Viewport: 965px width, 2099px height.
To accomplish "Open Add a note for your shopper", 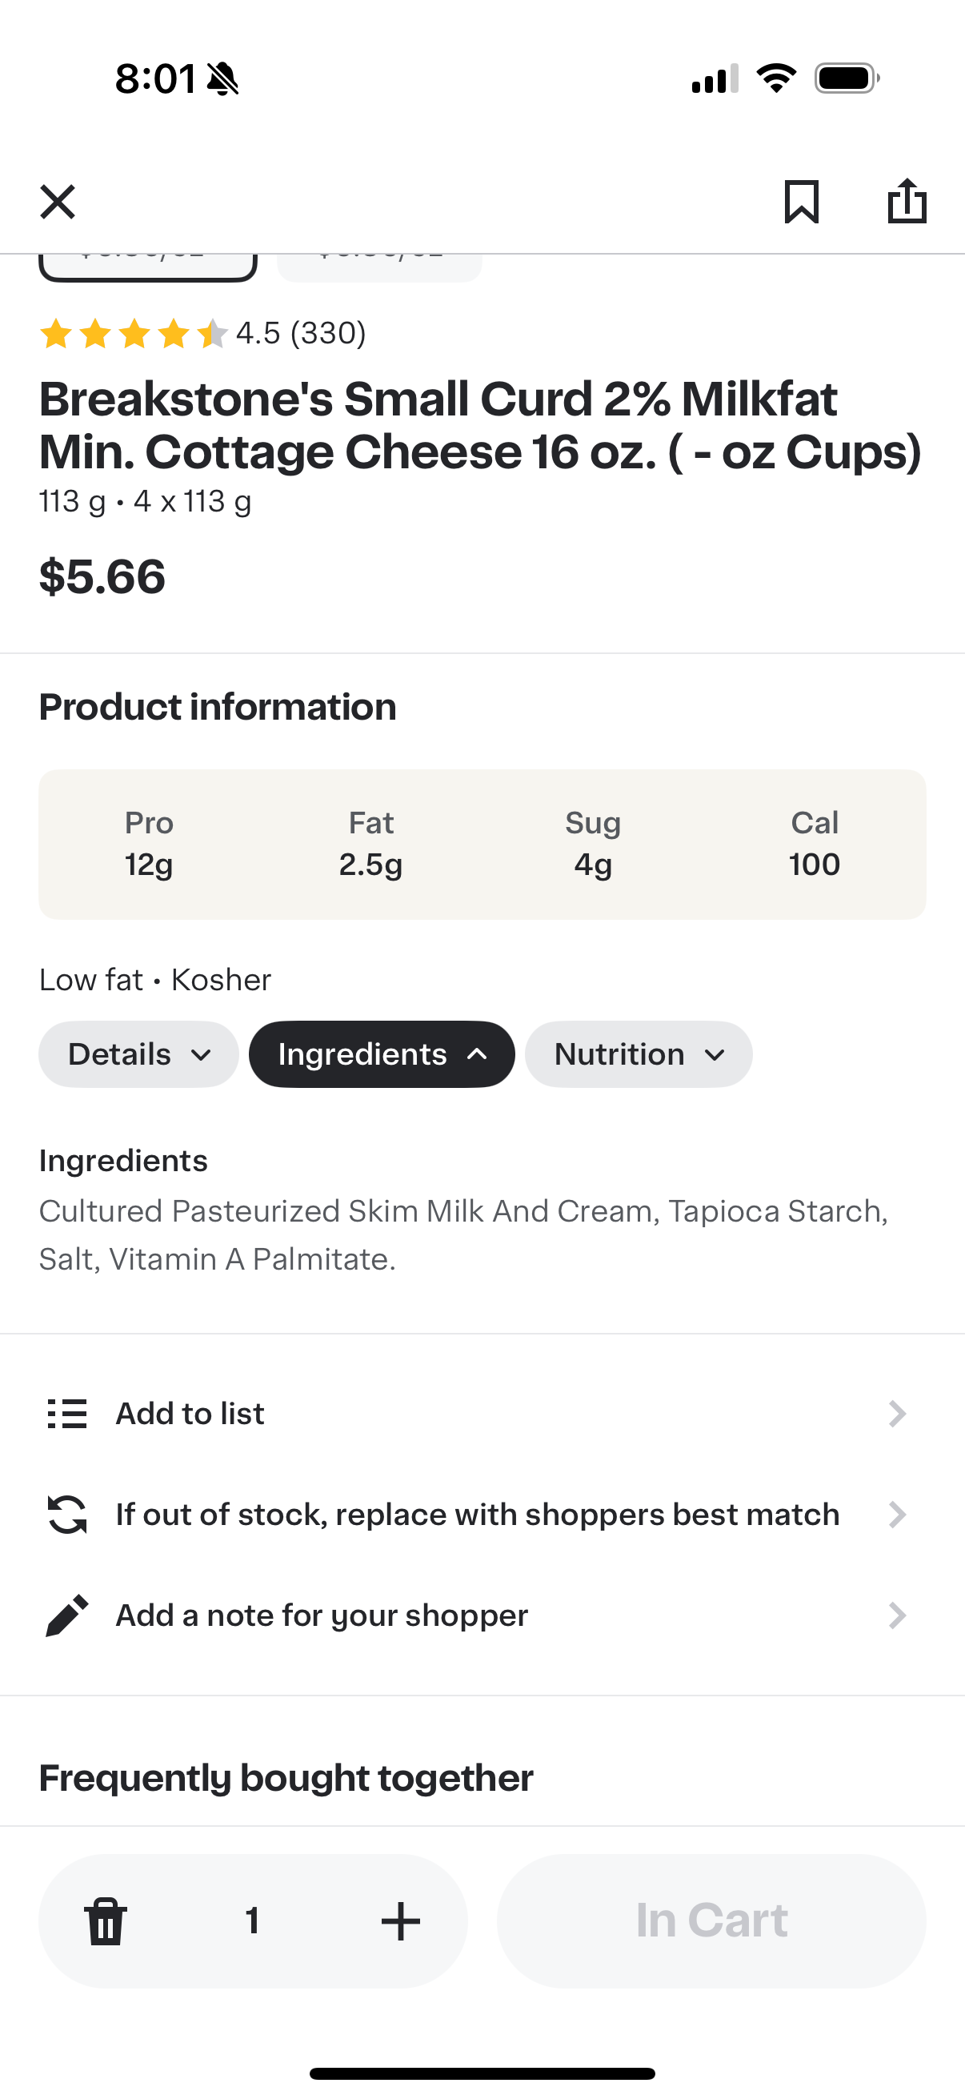I will pyautogui.click(x=322, y=1615).
